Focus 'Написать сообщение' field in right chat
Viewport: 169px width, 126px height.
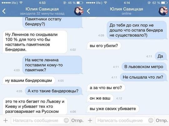point(122,120)
